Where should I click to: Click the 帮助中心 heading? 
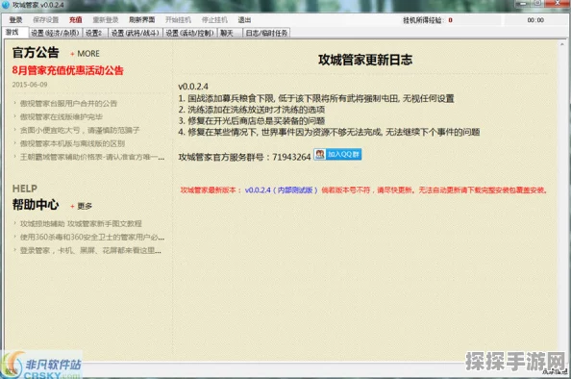coord(36,205)
